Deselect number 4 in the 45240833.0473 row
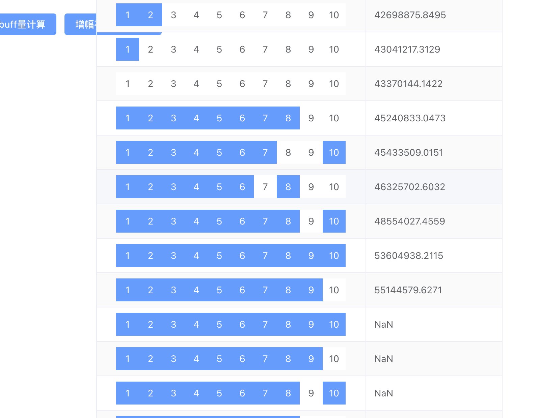 [x=196, y=118]
